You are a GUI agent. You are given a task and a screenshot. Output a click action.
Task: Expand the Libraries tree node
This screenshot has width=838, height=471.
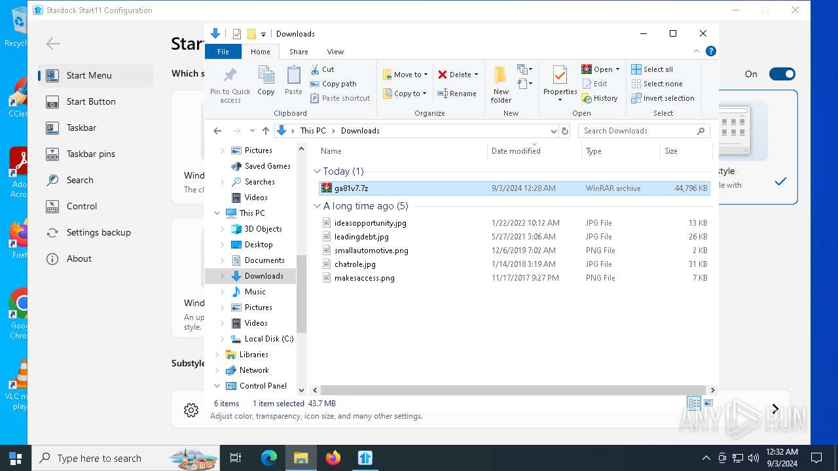pyautogui.click(x=217, y=355)
